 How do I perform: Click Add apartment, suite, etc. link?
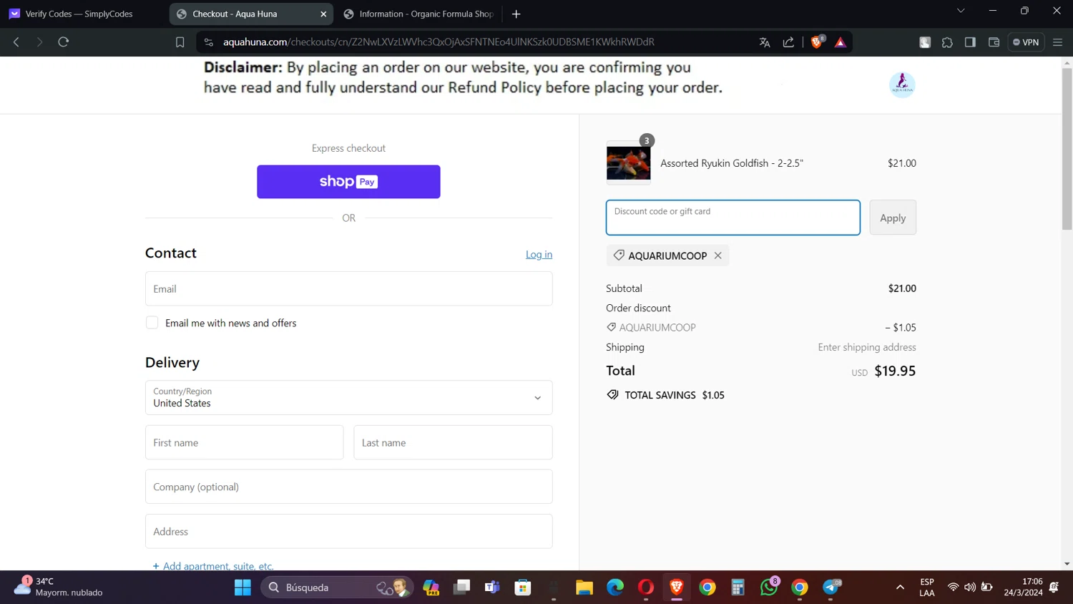(x=213, y=565)
